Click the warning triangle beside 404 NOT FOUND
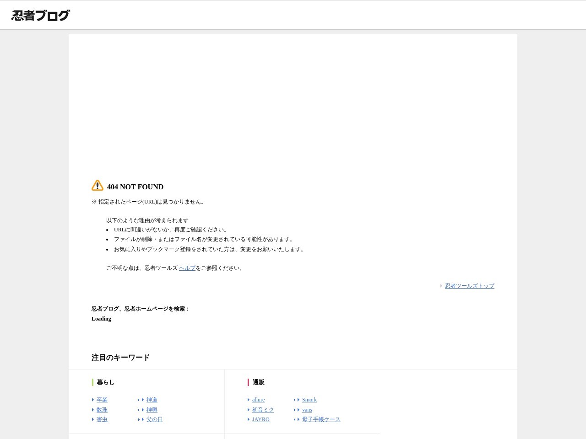The width and height of the screenshot is (586, 439). coord(98,185)
